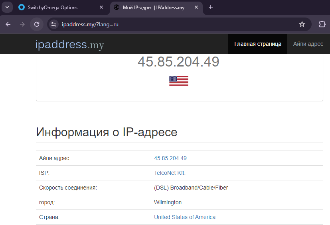The height and width of the screenshot is (225, 330).
Task: Open Айпи адрес menu item
Action: pos(308,44)
